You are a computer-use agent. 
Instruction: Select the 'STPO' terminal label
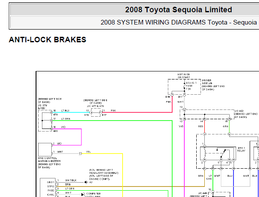click(x=51, y=186)
